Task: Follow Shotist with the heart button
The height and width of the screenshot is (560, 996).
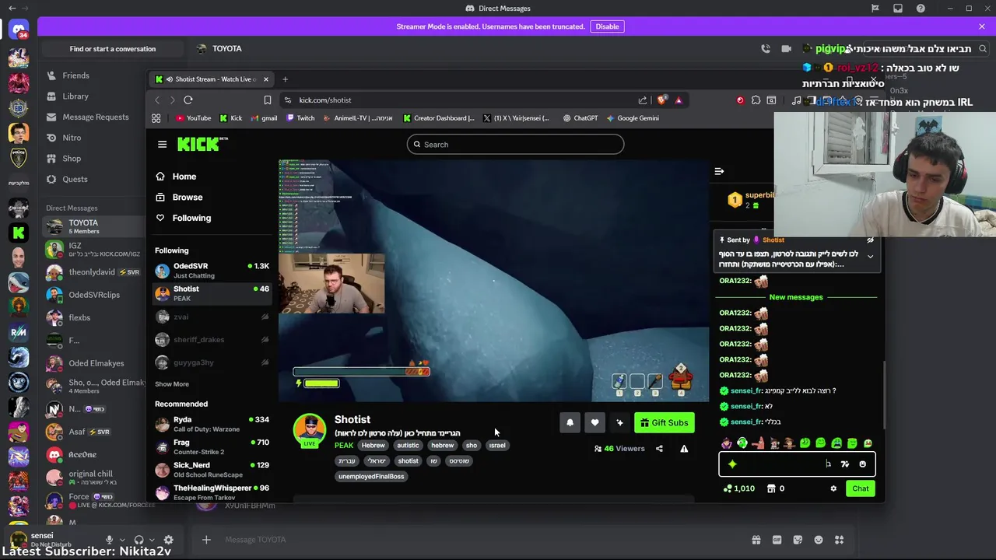Action: click(x=594, y=422)
